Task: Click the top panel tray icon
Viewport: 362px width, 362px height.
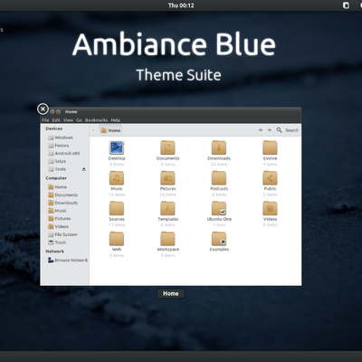Action: click(x=346, y=5)
